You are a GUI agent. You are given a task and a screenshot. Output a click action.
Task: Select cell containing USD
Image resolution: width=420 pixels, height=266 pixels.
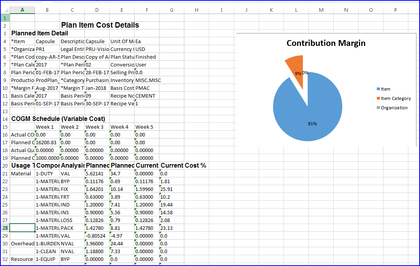pos(147,49)
